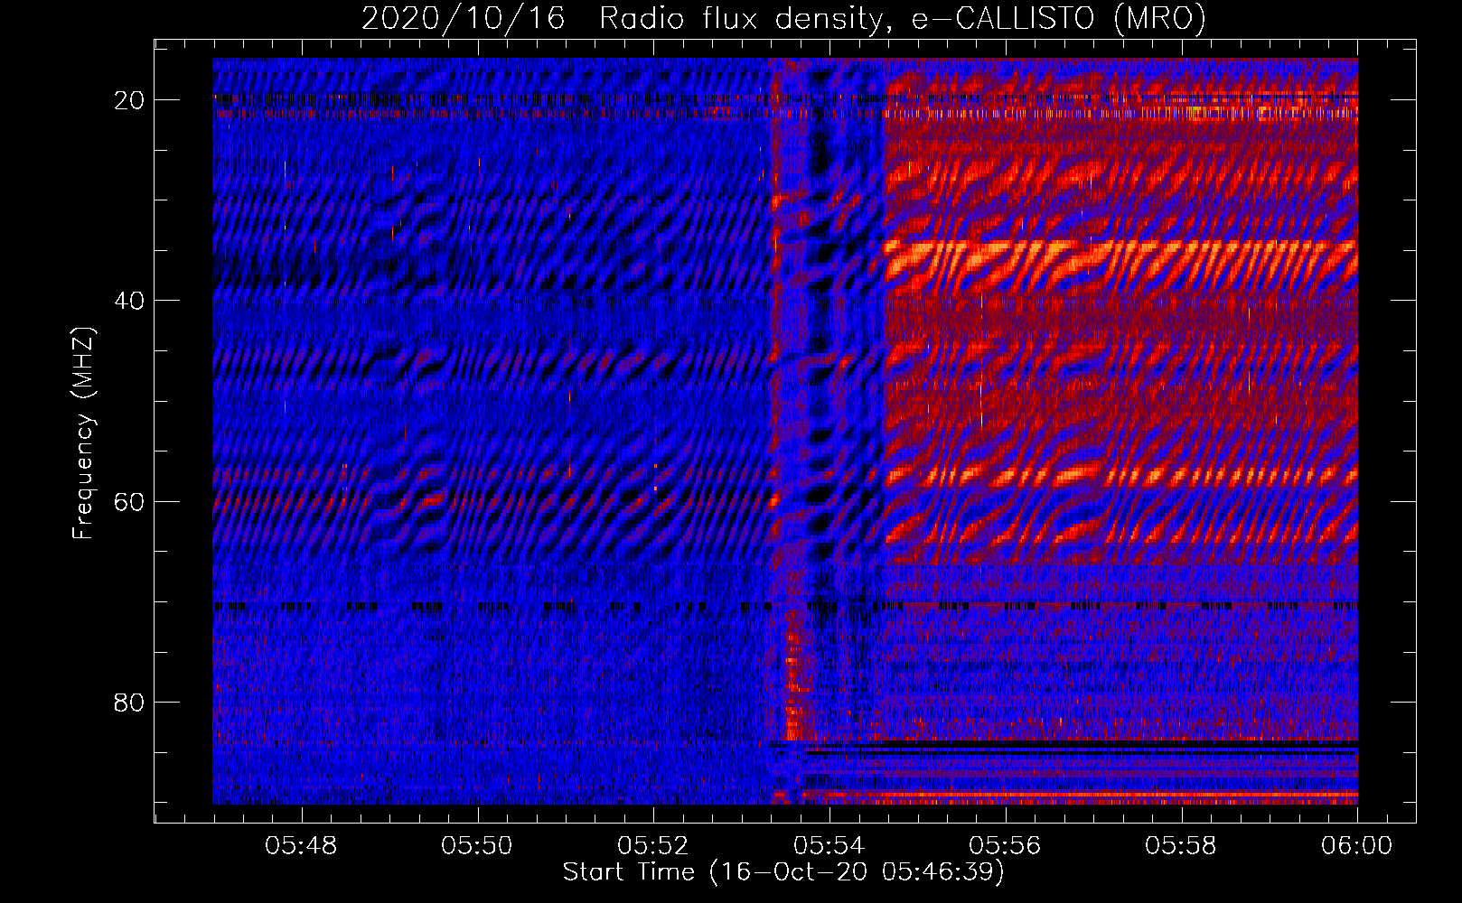Click the 20 MHz frequency tick label
The height and width of the screenshot is (903, 1462).
130,100
